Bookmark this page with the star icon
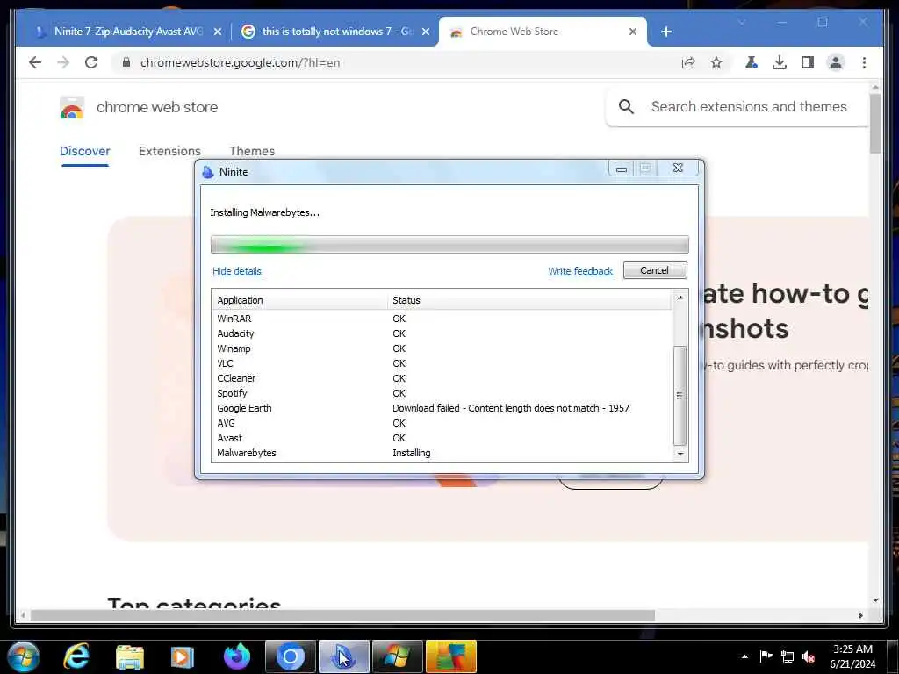Image resolution: width=899 pixels, height=674 pixels. pos(716,62)
